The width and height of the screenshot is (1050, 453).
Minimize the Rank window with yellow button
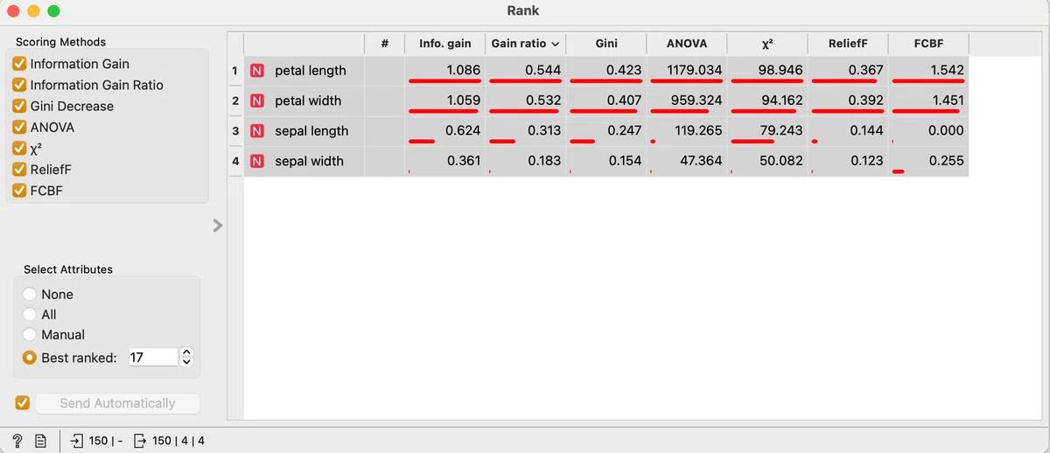tap(33, 11)
